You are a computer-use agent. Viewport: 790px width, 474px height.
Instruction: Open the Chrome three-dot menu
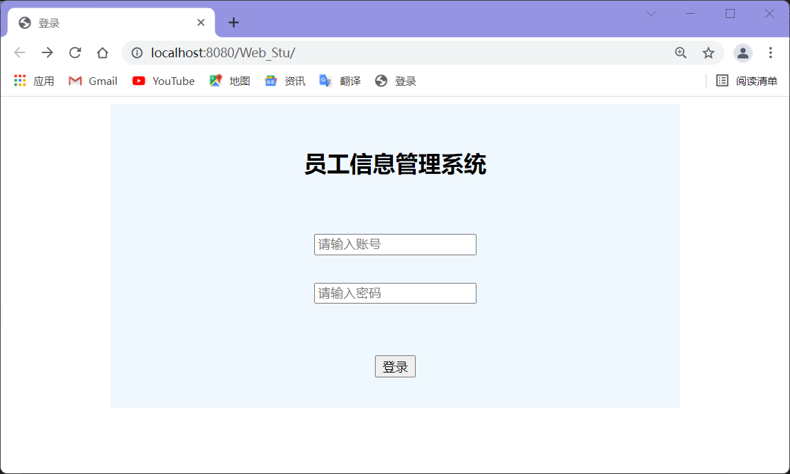[771, 52]
